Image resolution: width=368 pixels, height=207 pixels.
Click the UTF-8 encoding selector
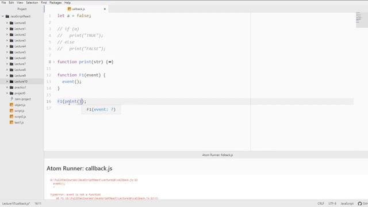(x=332, y=204)
